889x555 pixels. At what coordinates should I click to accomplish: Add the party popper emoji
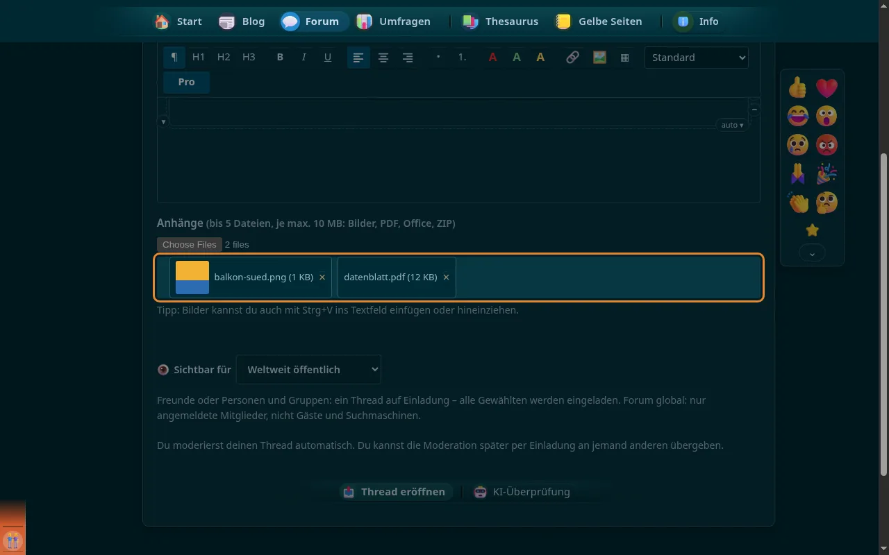click(x=826, y=173)
